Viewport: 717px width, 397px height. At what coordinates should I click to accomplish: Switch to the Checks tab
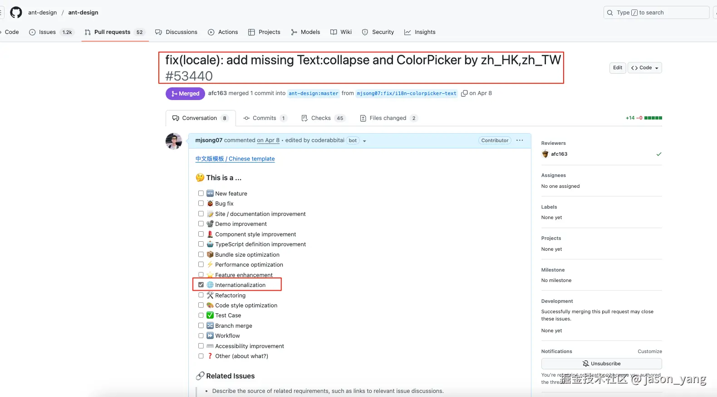pyautogui.click(x=324, y=118)
